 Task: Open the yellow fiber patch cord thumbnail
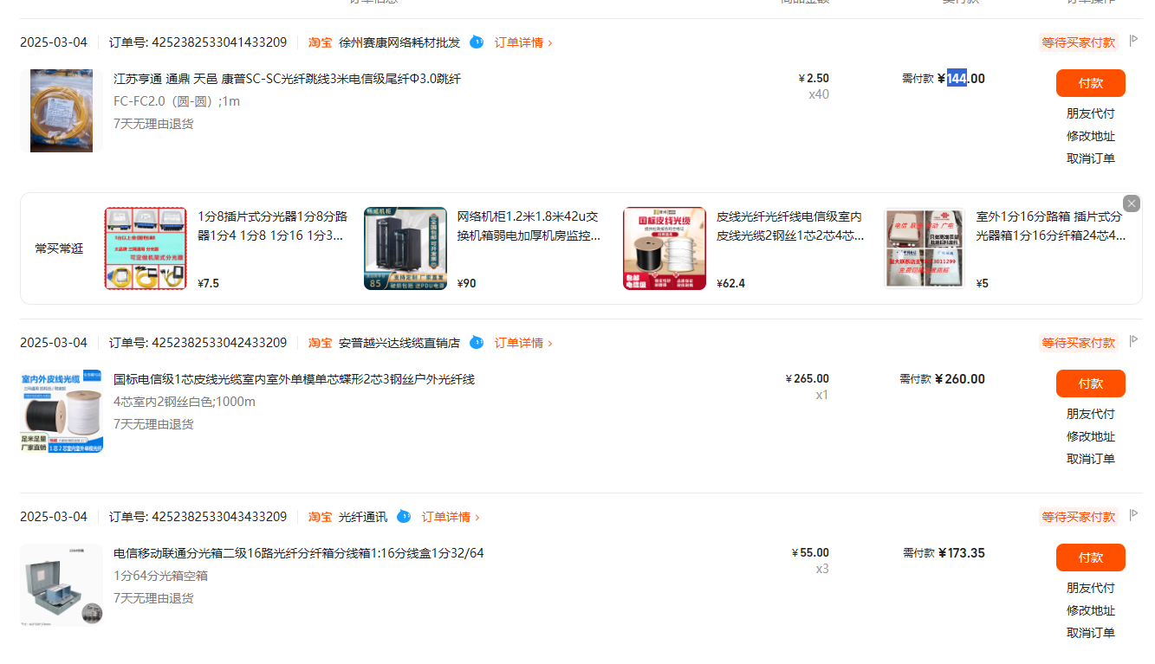61,111
